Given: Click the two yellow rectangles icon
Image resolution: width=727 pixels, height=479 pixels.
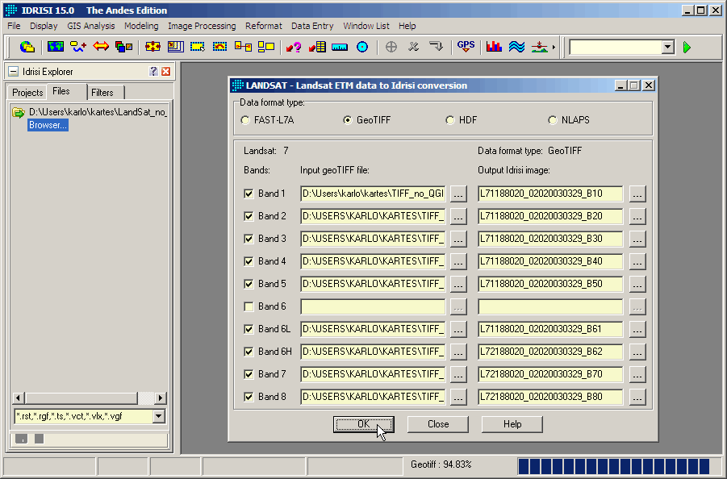Looking at the screenshot, I should pyautogui.click(x=266, y=47).
